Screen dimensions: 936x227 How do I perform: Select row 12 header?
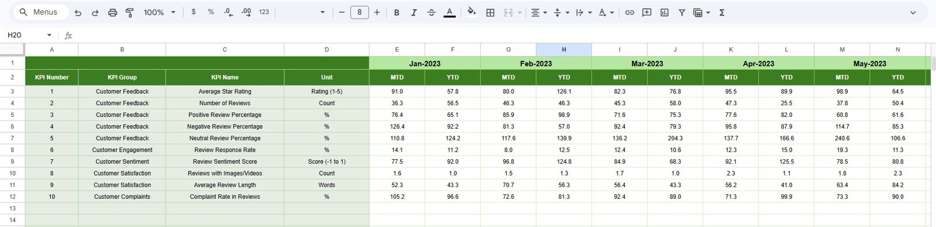point(12,197)
